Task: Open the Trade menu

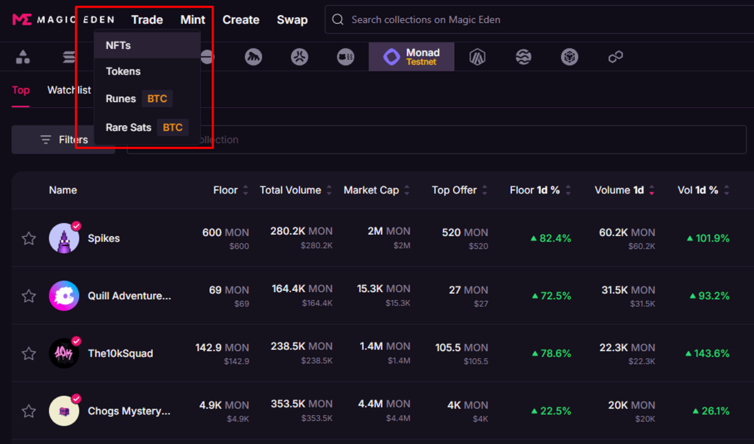Action: (x=147, y=19)
